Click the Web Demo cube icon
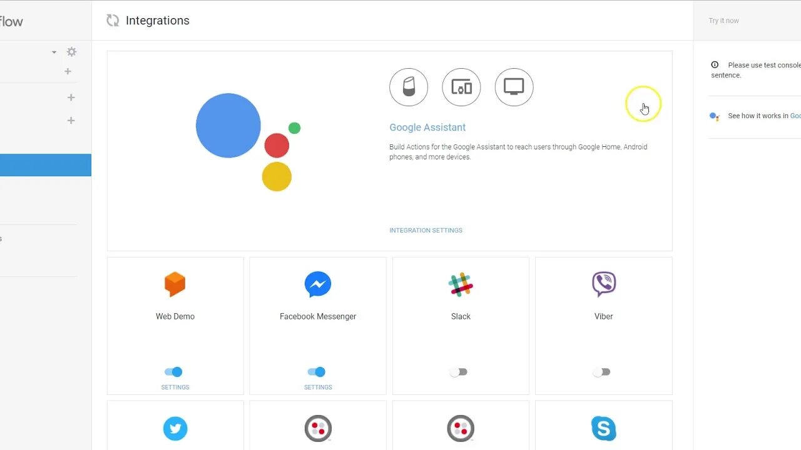 click(175, 284)
